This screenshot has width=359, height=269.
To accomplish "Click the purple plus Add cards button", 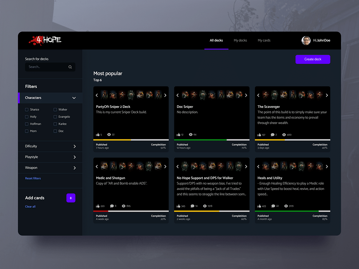I will tap(71, 198).
